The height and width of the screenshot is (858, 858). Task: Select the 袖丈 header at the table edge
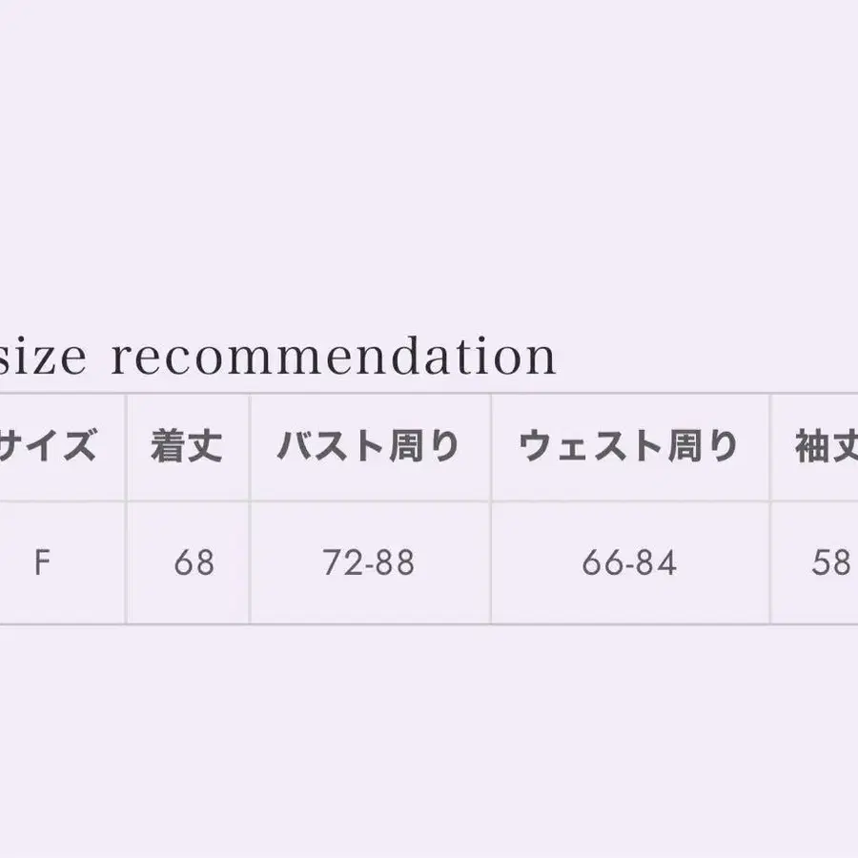(x=826, y=446)
